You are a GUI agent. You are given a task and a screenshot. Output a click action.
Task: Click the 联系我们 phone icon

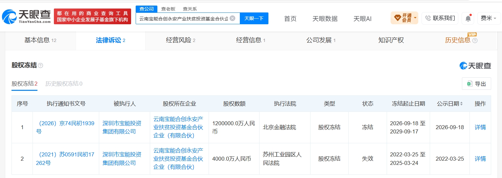coord(428,18)
